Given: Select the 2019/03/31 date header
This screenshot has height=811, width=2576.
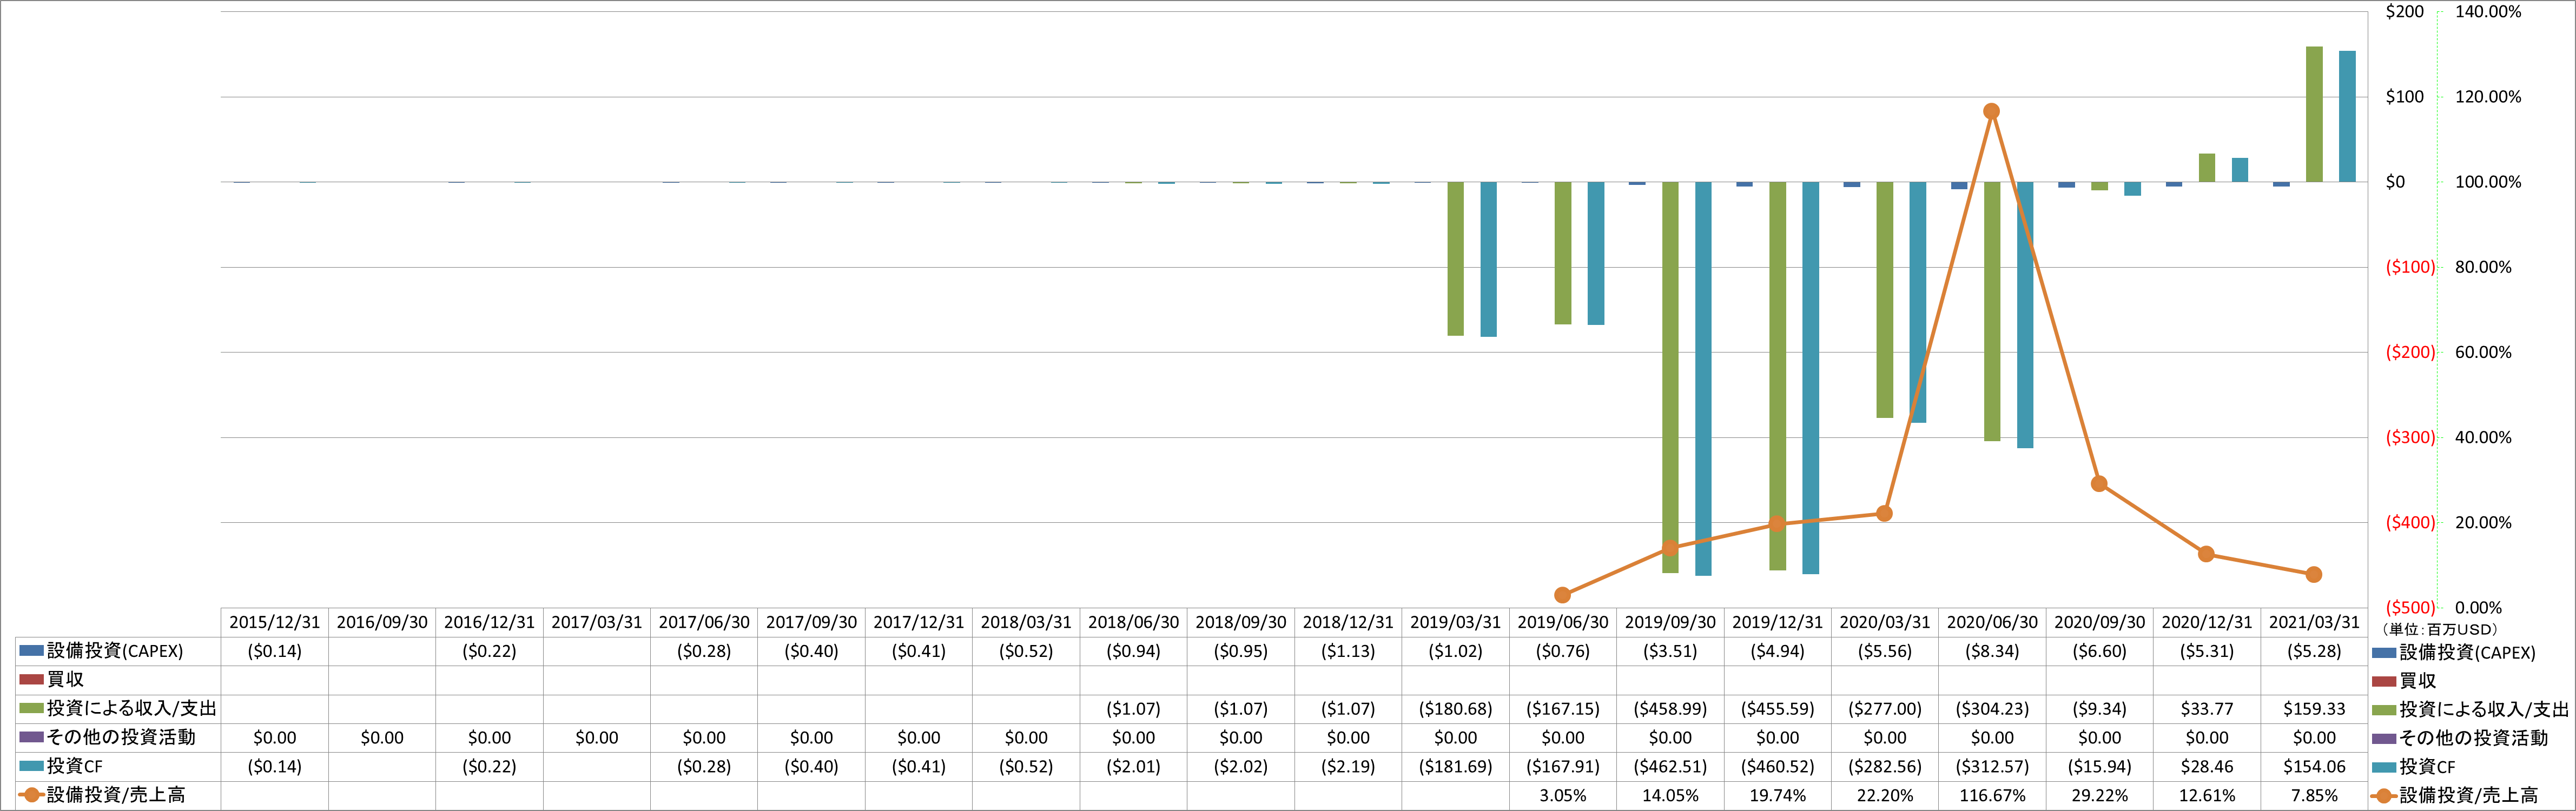Looking at the screenshot, I should click(1456, 622).
